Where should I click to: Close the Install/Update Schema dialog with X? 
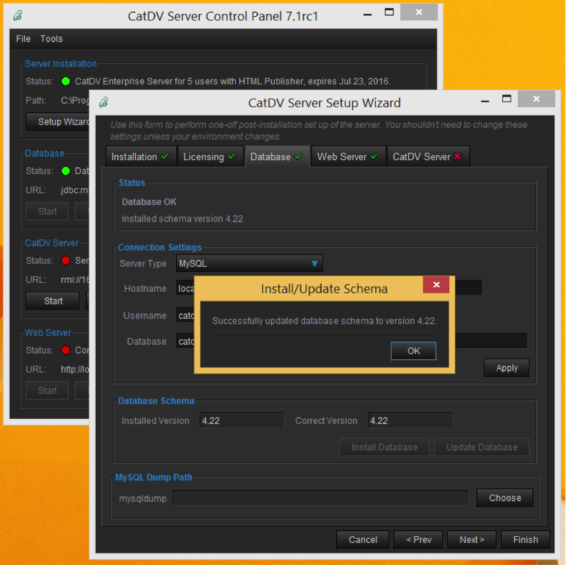[436, 285]
